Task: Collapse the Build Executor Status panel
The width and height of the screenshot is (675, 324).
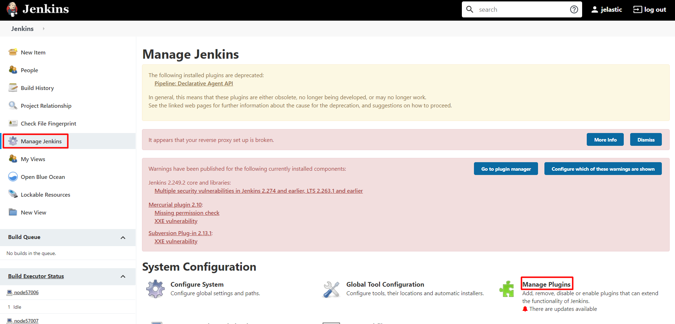Action: pos(123,276)
